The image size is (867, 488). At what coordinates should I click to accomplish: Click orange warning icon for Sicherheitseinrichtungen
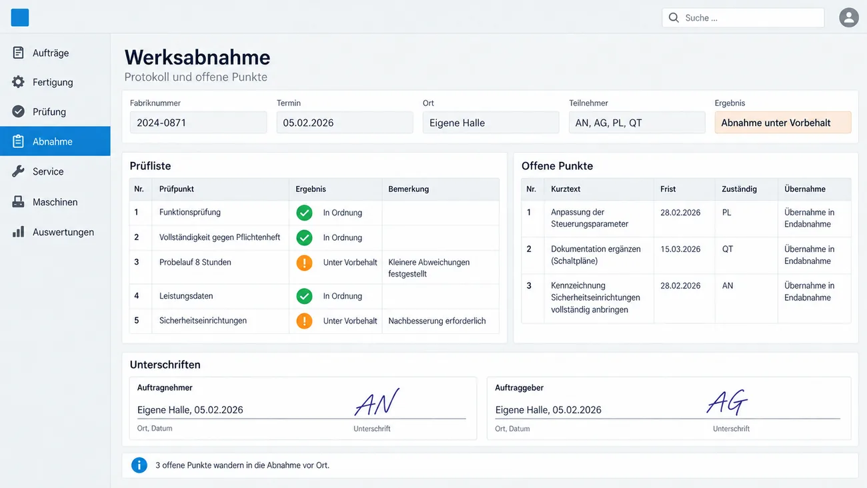pos(304,321)
